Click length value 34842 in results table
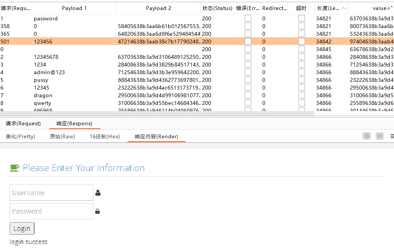The image size is (394, 249). pos(324,41)
